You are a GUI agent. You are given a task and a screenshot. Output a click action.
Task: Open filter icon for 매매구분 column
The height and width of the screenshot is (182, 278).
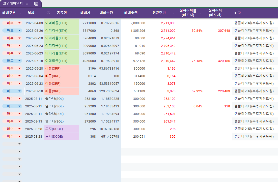(20, 13)
